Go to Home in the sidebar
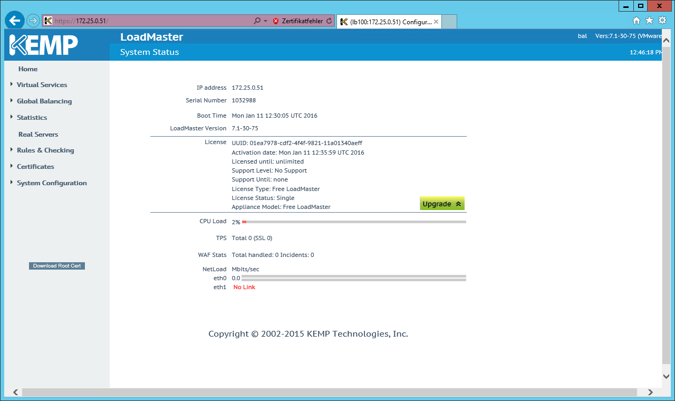 28,69
